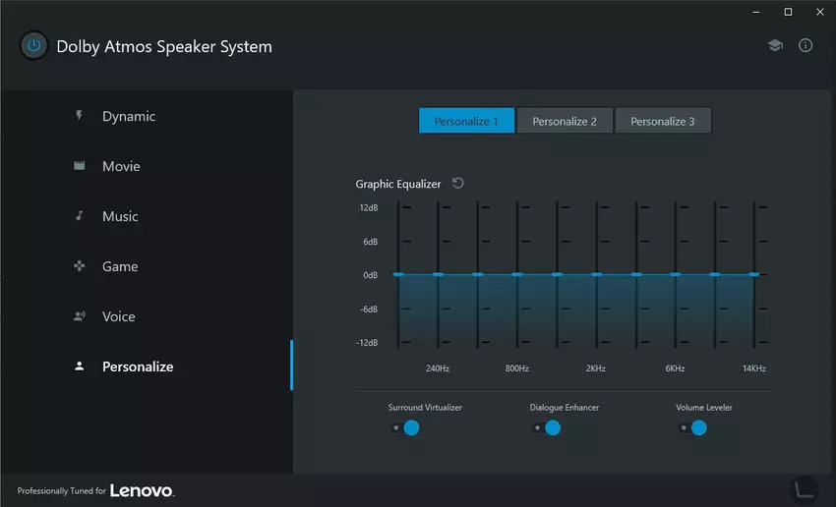This screenshot has width=836, height=507.
Task: Select the Personalize profile in sidebar
Action: (x=138, y=366)
